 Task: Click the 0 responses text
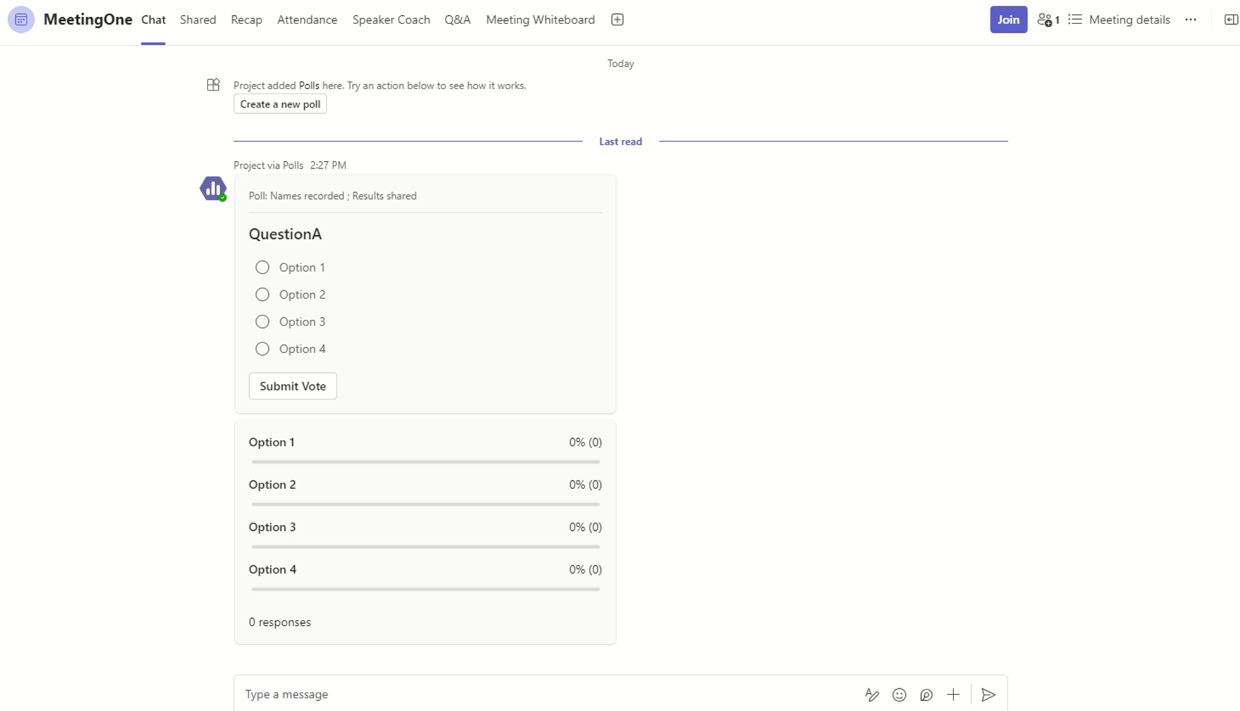click(x=280, y=622)
